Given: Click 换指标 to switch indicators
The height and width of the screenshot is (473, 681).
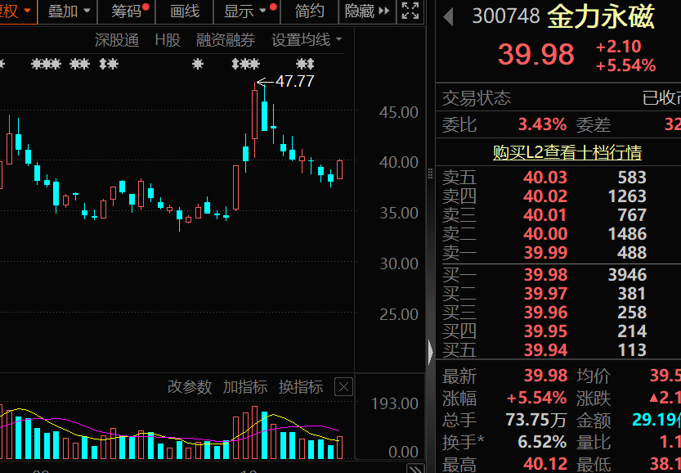Looking at the screenshot, I should (x=301, y=387).
